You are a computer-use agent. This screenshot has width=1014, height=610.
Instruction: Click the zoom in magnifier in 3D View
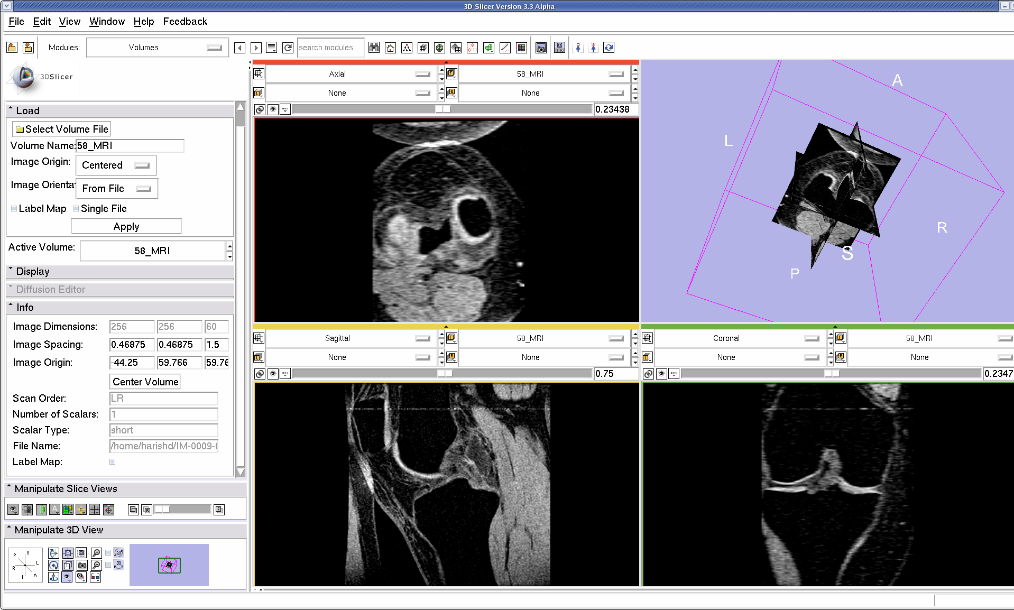[x=96, y=553]
